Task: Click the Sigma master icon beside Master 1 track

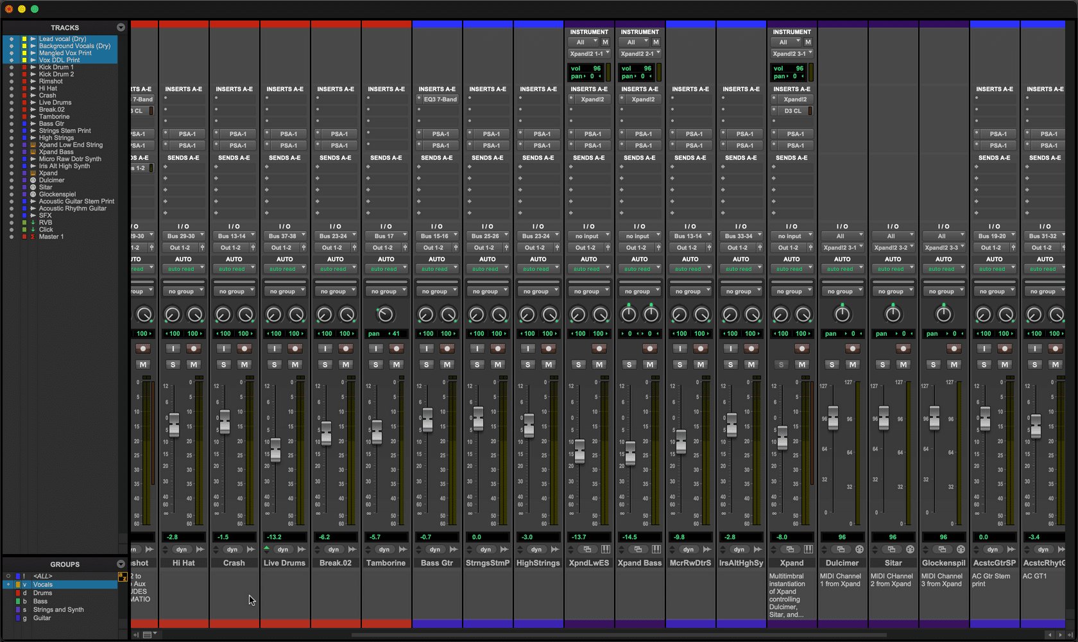Action: [x=33, y=236]
